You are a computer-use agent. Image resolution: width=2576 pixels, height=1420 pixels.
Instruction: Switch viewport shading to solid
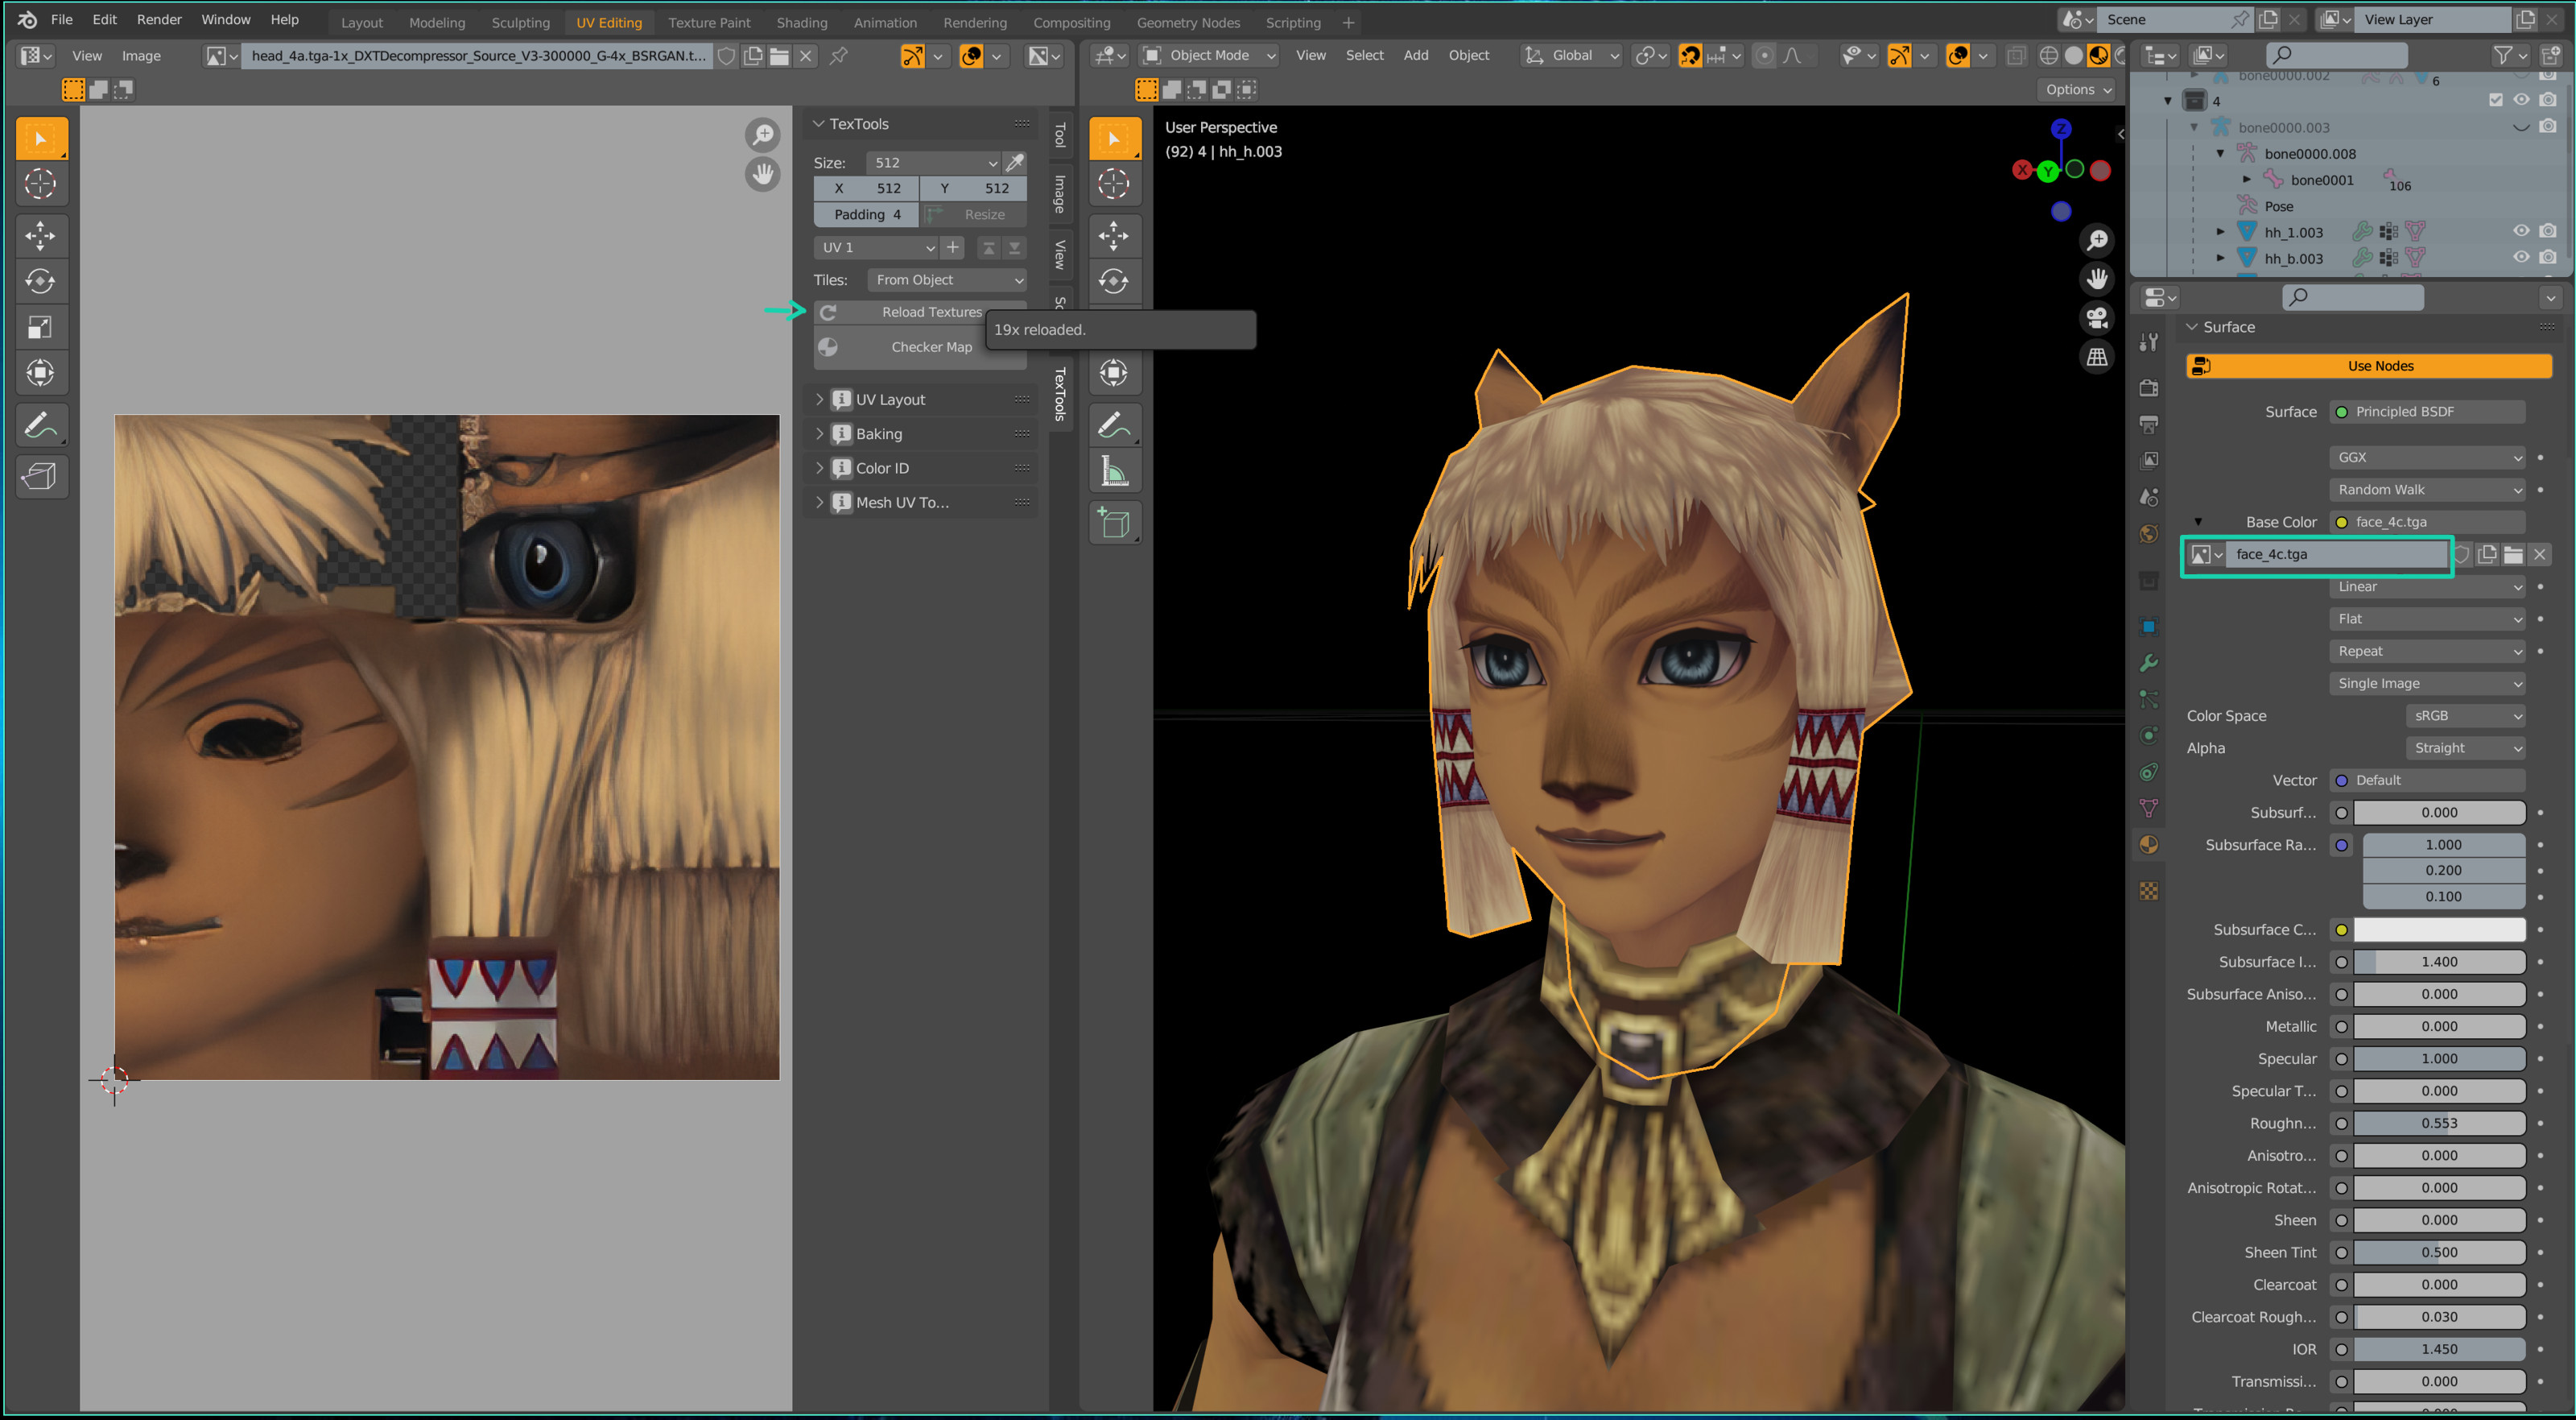point(2074,56)
